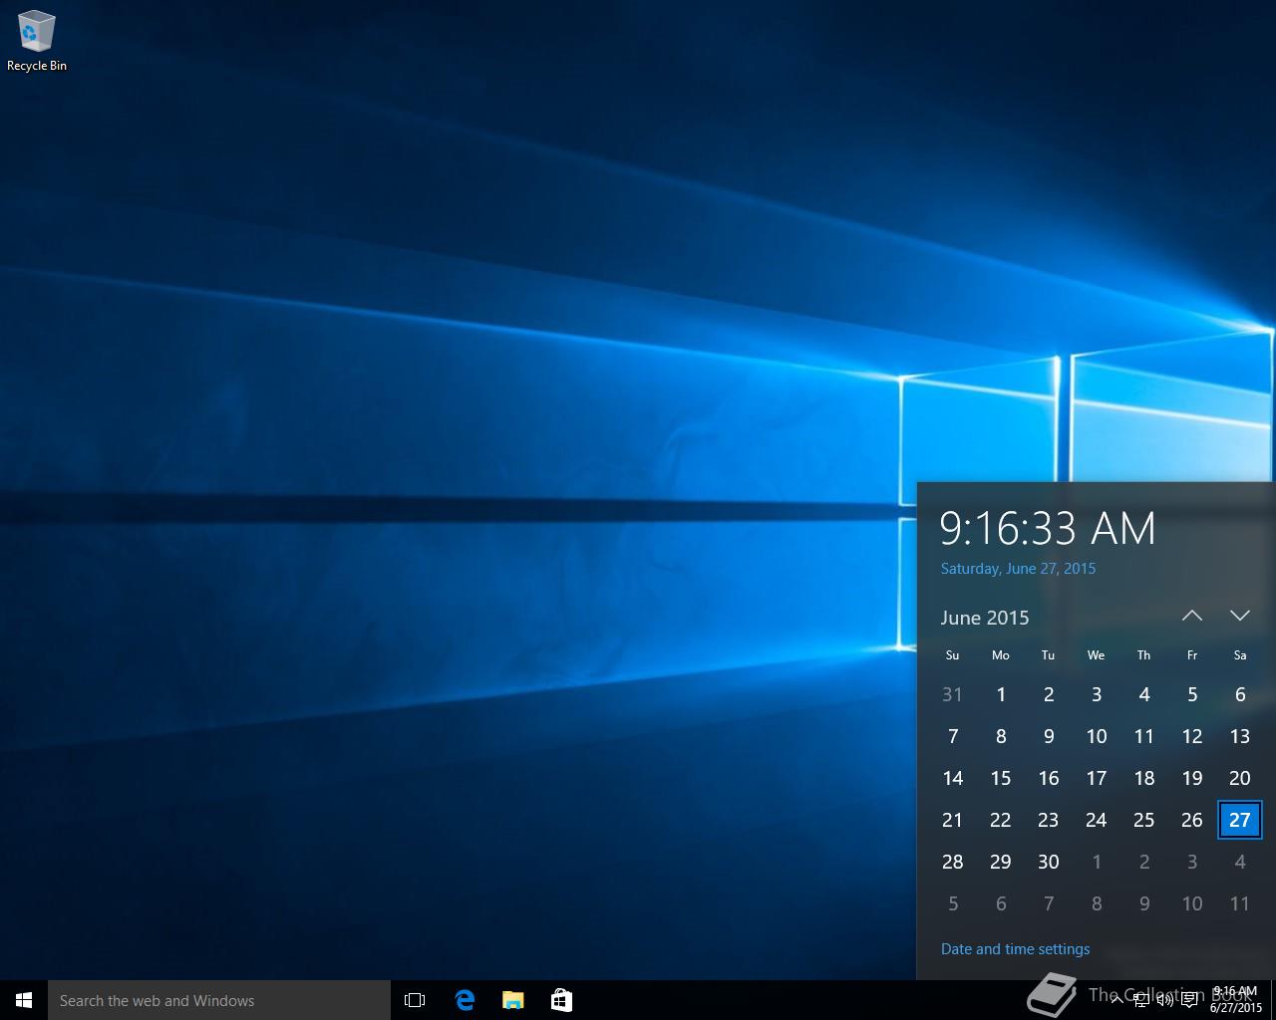Select July 4 in the calendar grid
Image resolution: width=1276 pixels, height=1020 pixels.
pyautogui.click(x=1239, y=862)
